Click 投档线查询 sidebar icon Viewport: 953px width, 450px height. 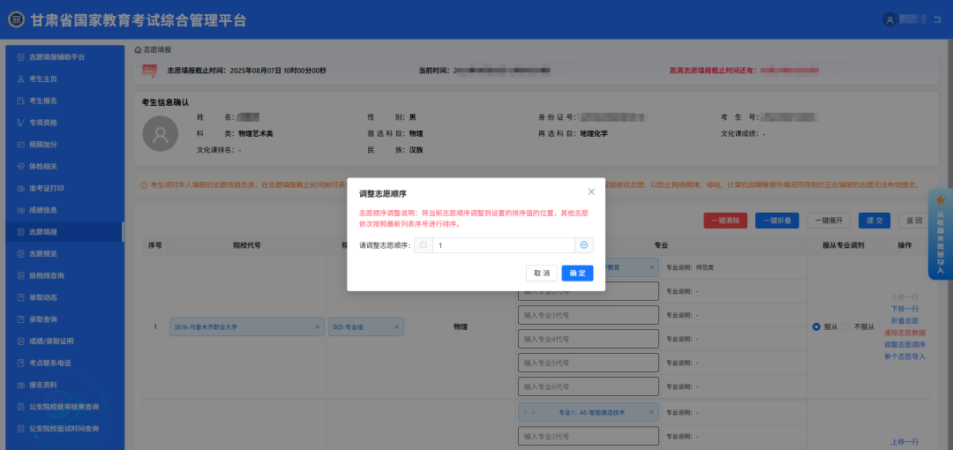pos(20,275)
